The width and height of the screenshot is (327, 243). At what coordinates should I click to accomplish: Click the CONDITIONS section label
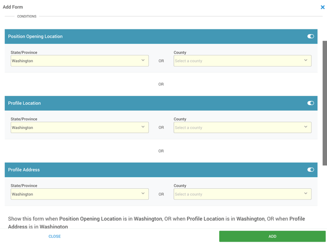pos(27,17)
